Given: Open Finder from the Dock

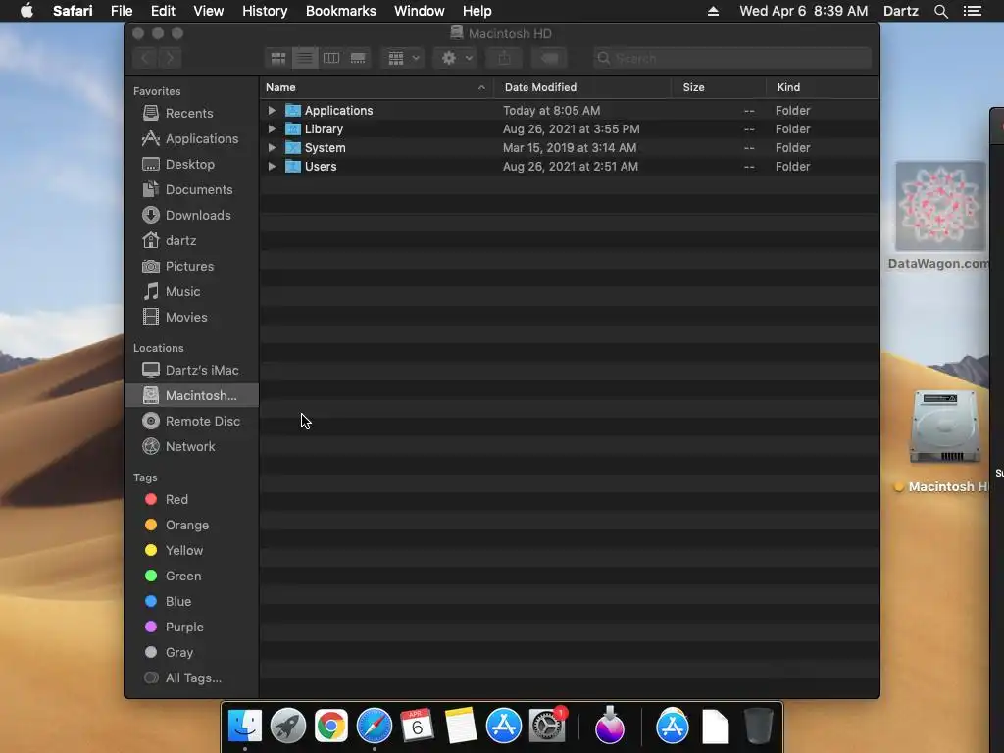Looking at the screenshot, I should coord(244,727).
